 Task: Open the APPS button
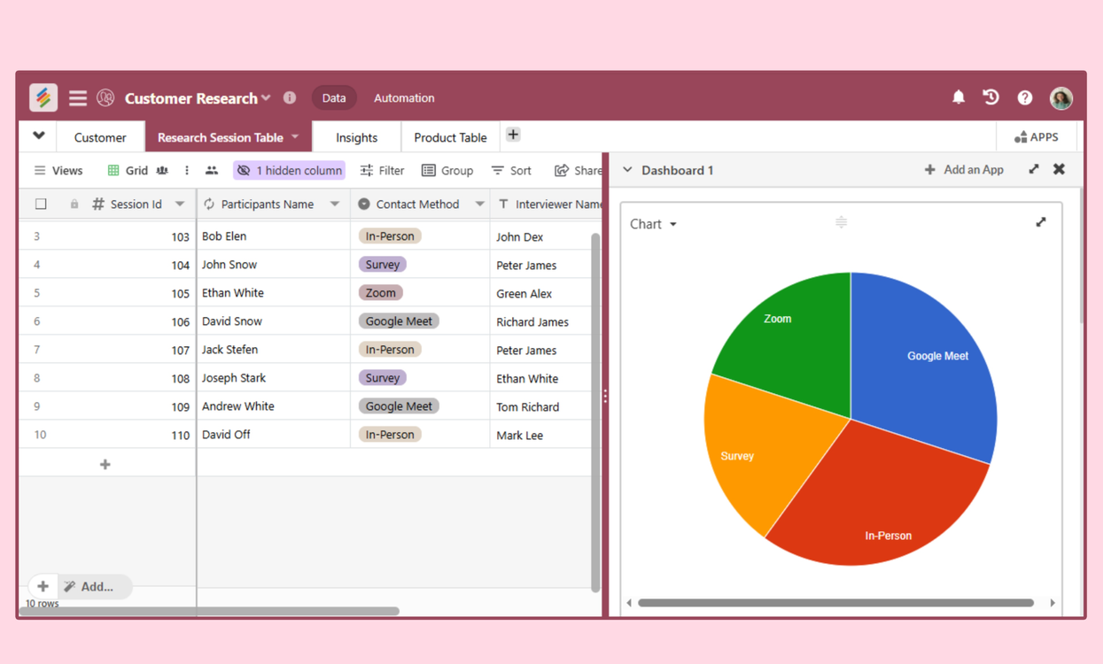(1036, 137)
